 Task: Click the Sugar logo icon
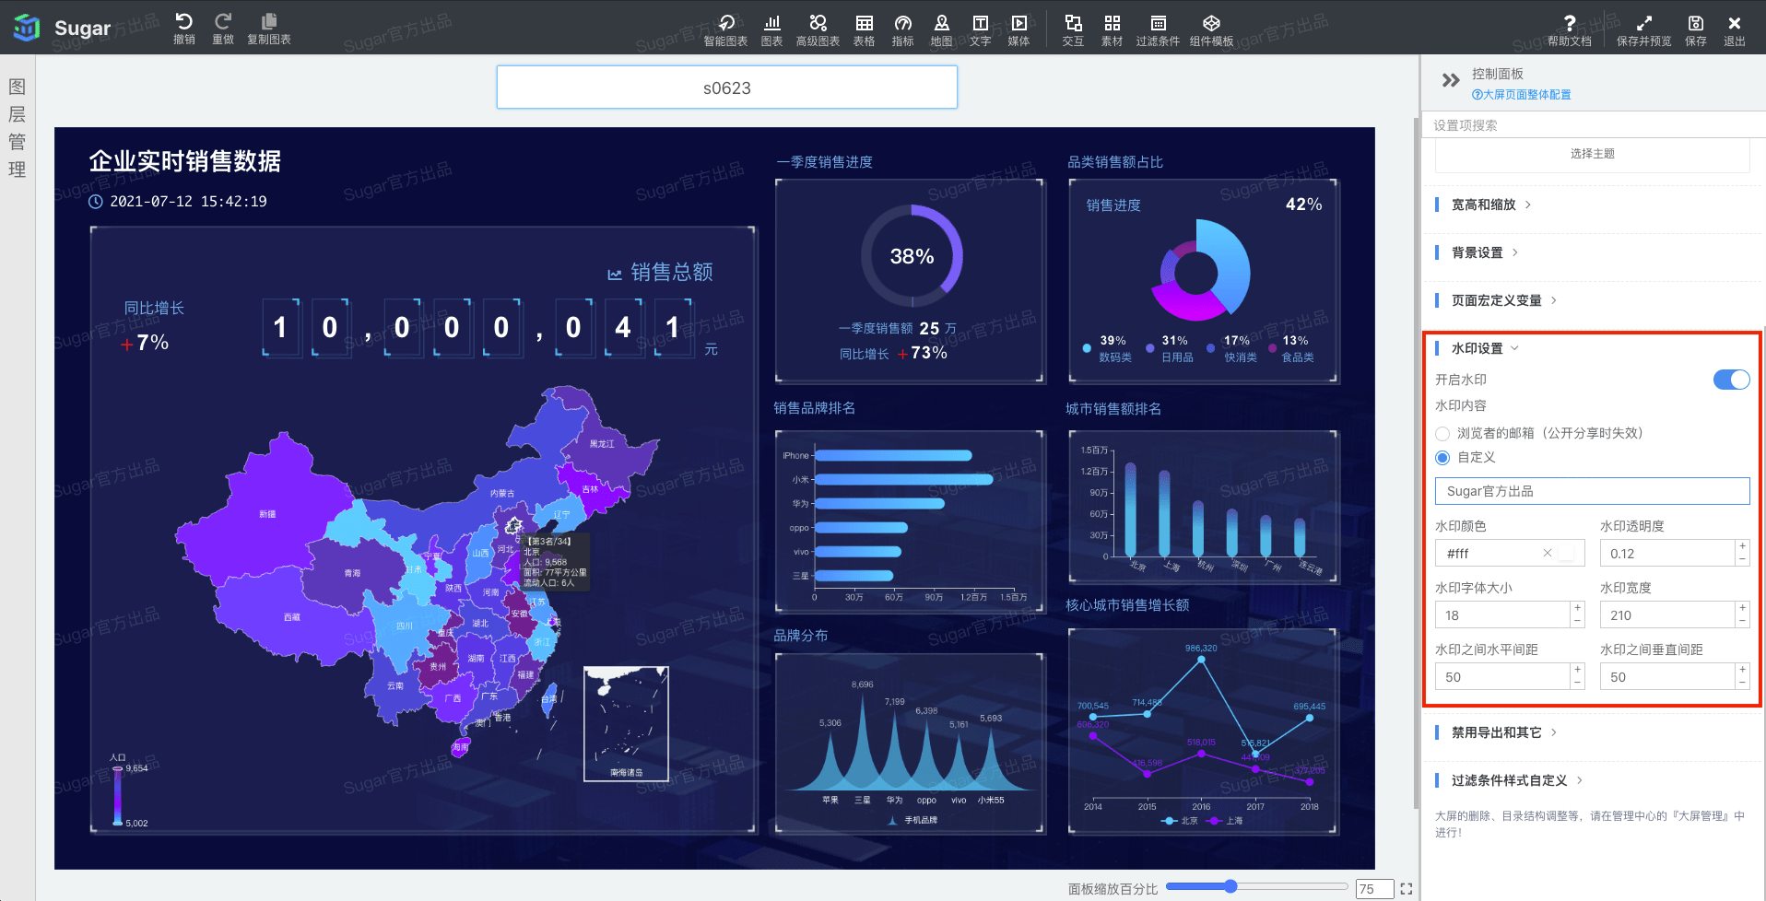click(27, 28)
